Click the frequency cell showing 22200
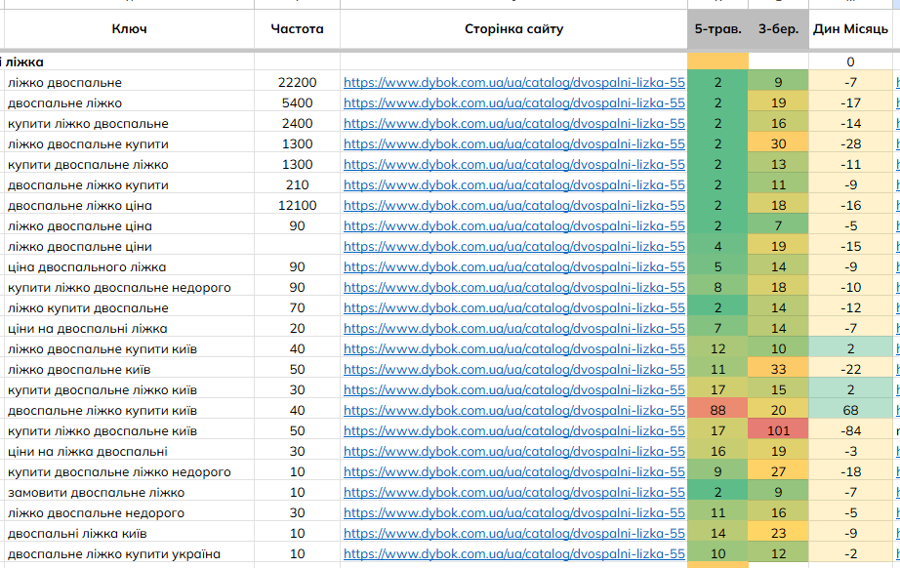 pos(297,83)
